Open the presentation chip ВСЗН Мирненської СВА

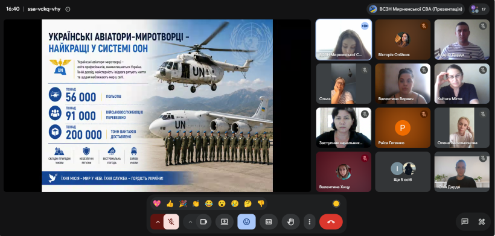(416, 9)
